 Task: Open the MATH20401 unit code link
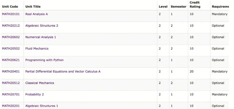point(11,71)
